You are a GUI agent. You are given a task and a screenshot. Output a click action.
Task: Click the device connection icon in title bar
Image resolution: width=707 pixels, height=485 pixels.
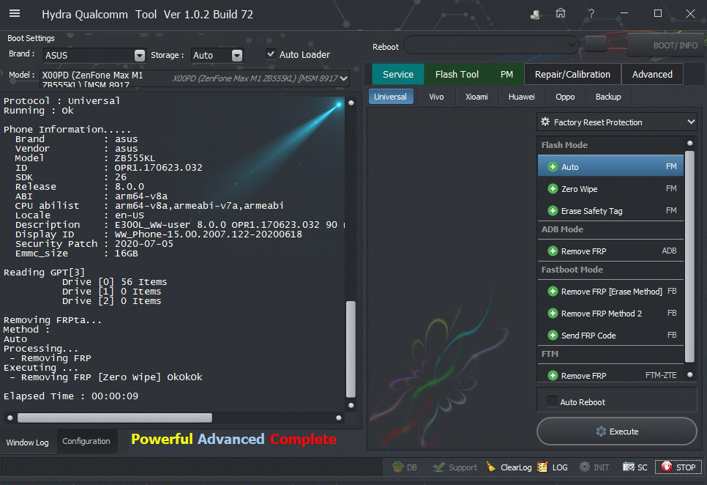535,15
